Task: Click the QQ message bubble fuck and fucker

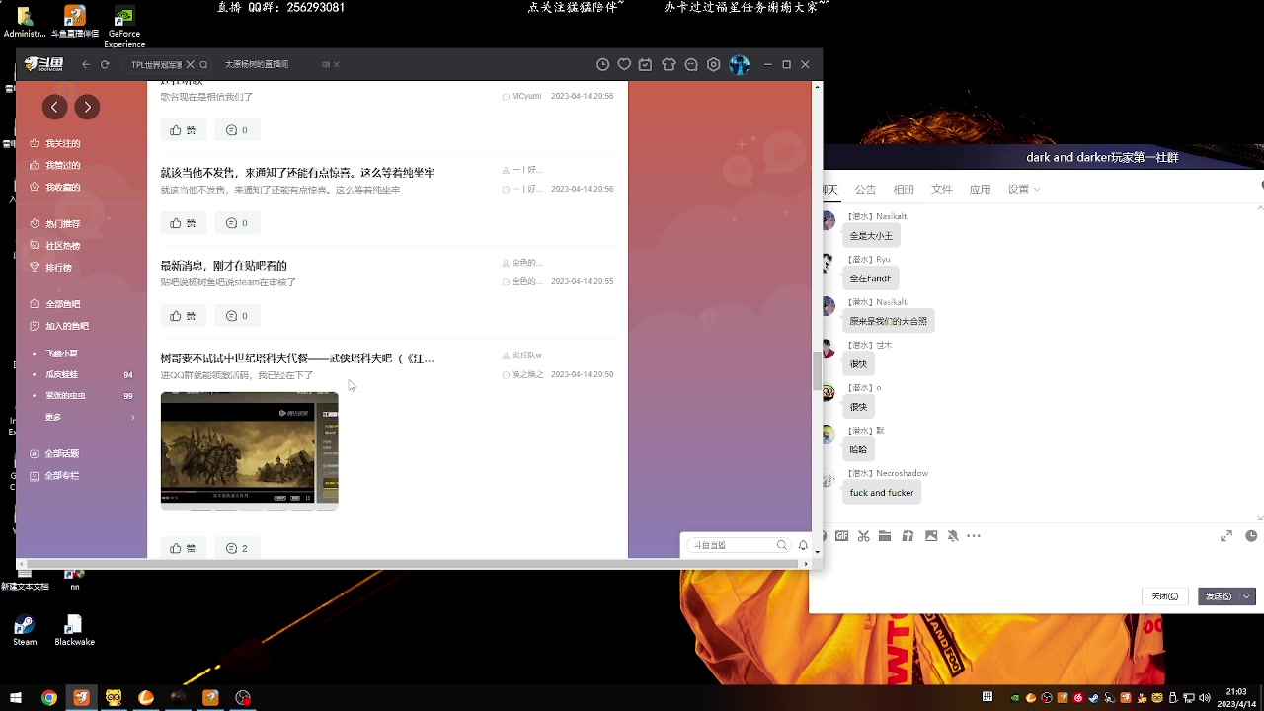Action: tap(882, 493)
